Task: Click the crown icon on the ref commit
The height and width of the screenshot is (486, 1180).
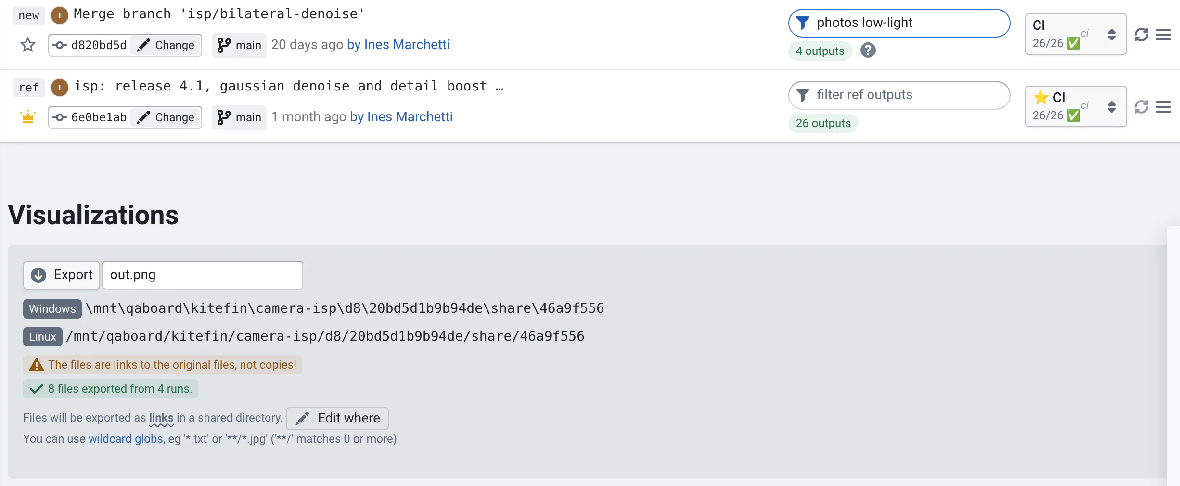Action: pyautogui.click(x=28, y=117)
